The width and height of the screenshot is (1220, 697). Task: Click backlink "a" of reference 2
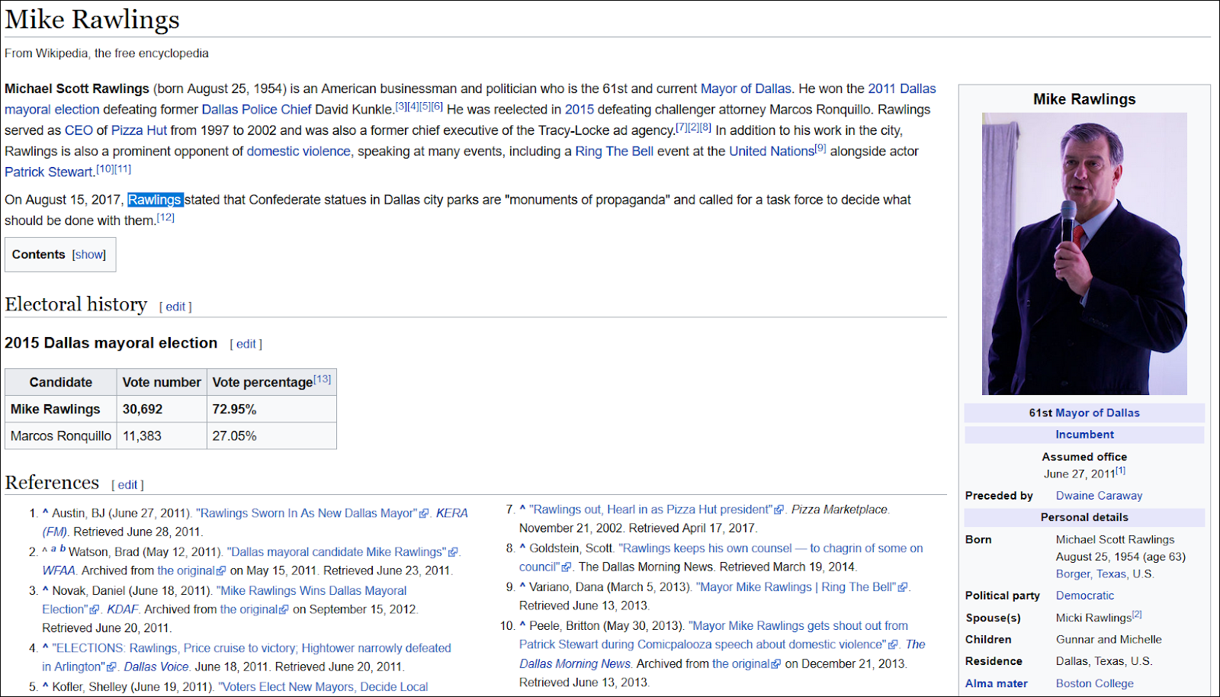click(x=53, y=549)
